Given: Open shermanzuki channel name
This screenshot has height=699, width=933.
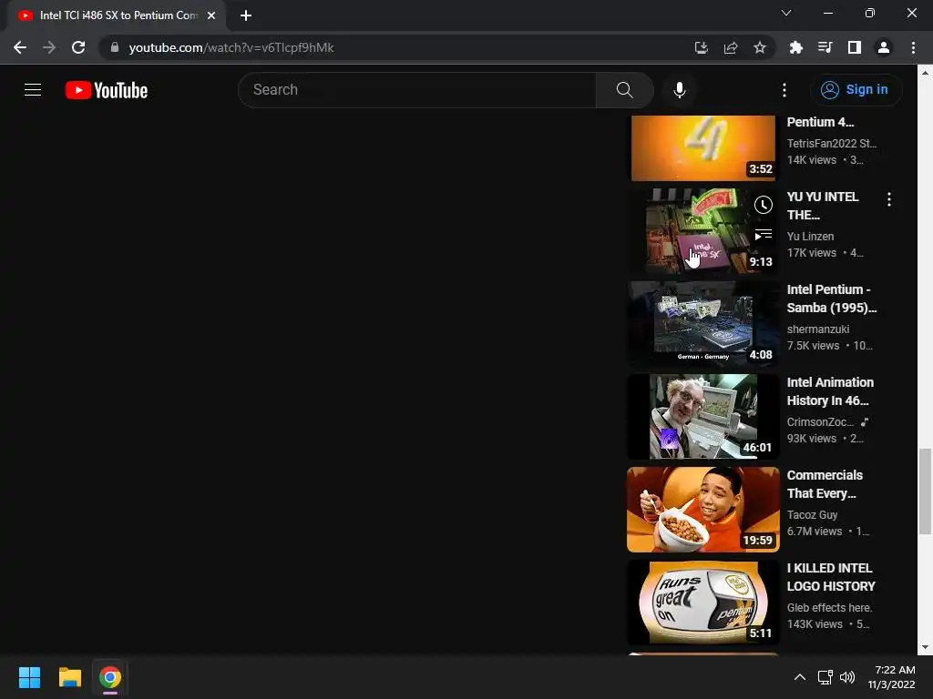Looking at the screenshot, I should click(818, 329).
